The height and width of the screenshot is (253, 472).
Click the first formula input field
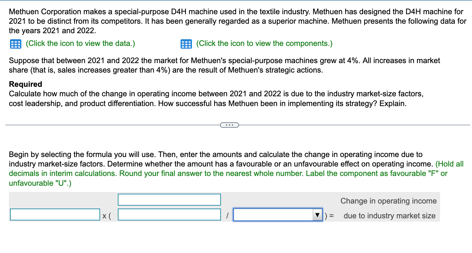point(55,214)
